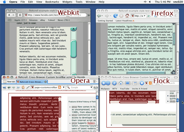The height and width of the screenshot is (132, 184).
Task: Open Opera address dropdown arrow
Action: pyautogui.click(x=64, y=87)
